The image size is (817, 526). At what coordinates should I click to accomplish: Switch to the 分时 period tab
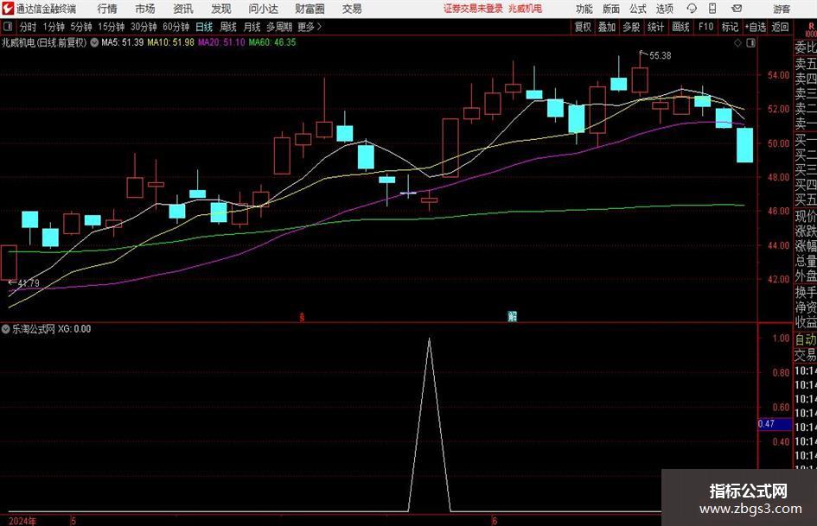(x=29, y=27)
